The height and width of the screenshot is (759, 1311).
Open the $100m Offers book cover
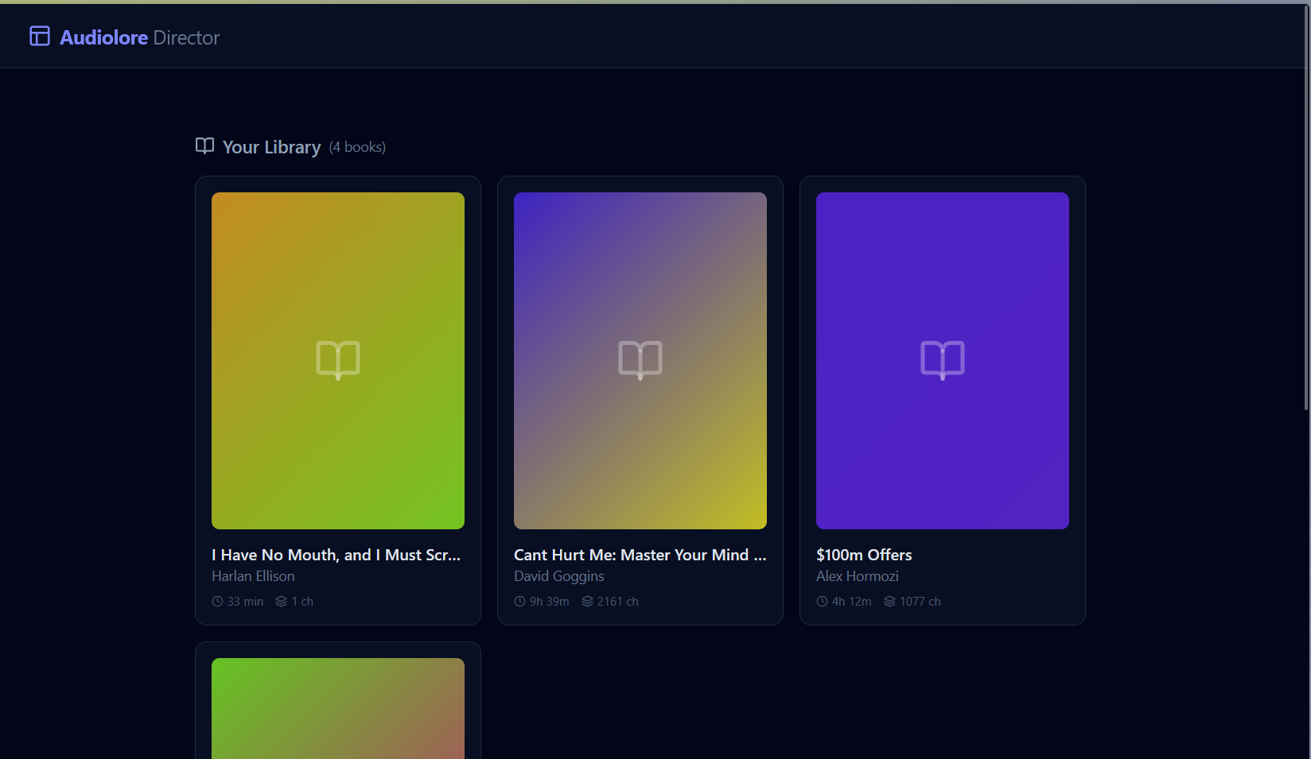pyautogui.click(x=943, y=361)
